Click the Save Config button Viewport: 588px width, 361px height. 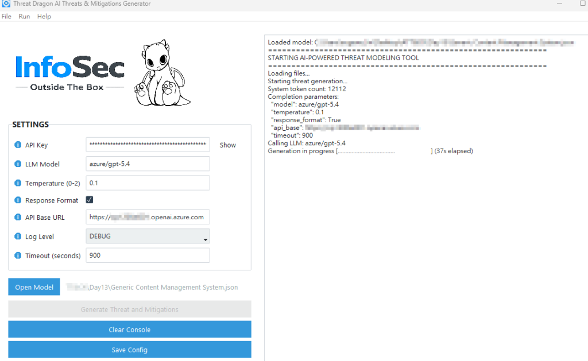(x=130, y=350)
